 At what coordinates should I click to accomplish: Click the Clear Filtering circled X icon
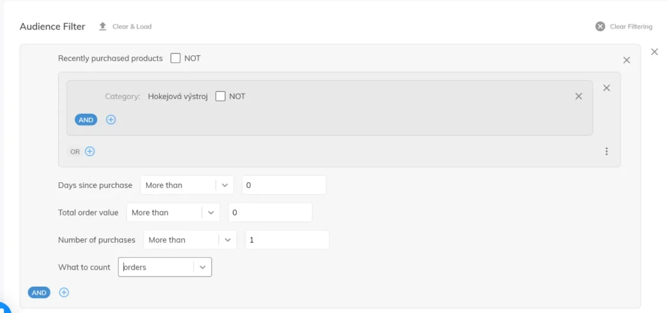[600, 27]
